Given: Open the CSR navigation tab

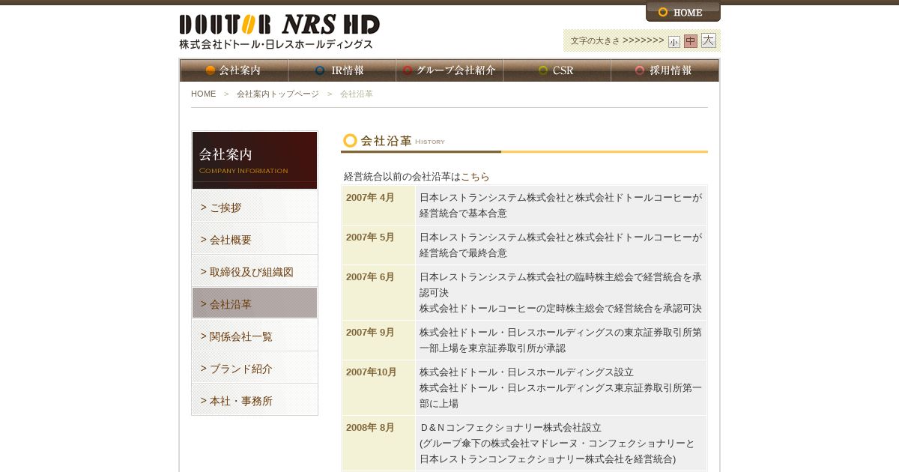Looking at the screenshot, I should pyautogui.click(x=557, y=70).
